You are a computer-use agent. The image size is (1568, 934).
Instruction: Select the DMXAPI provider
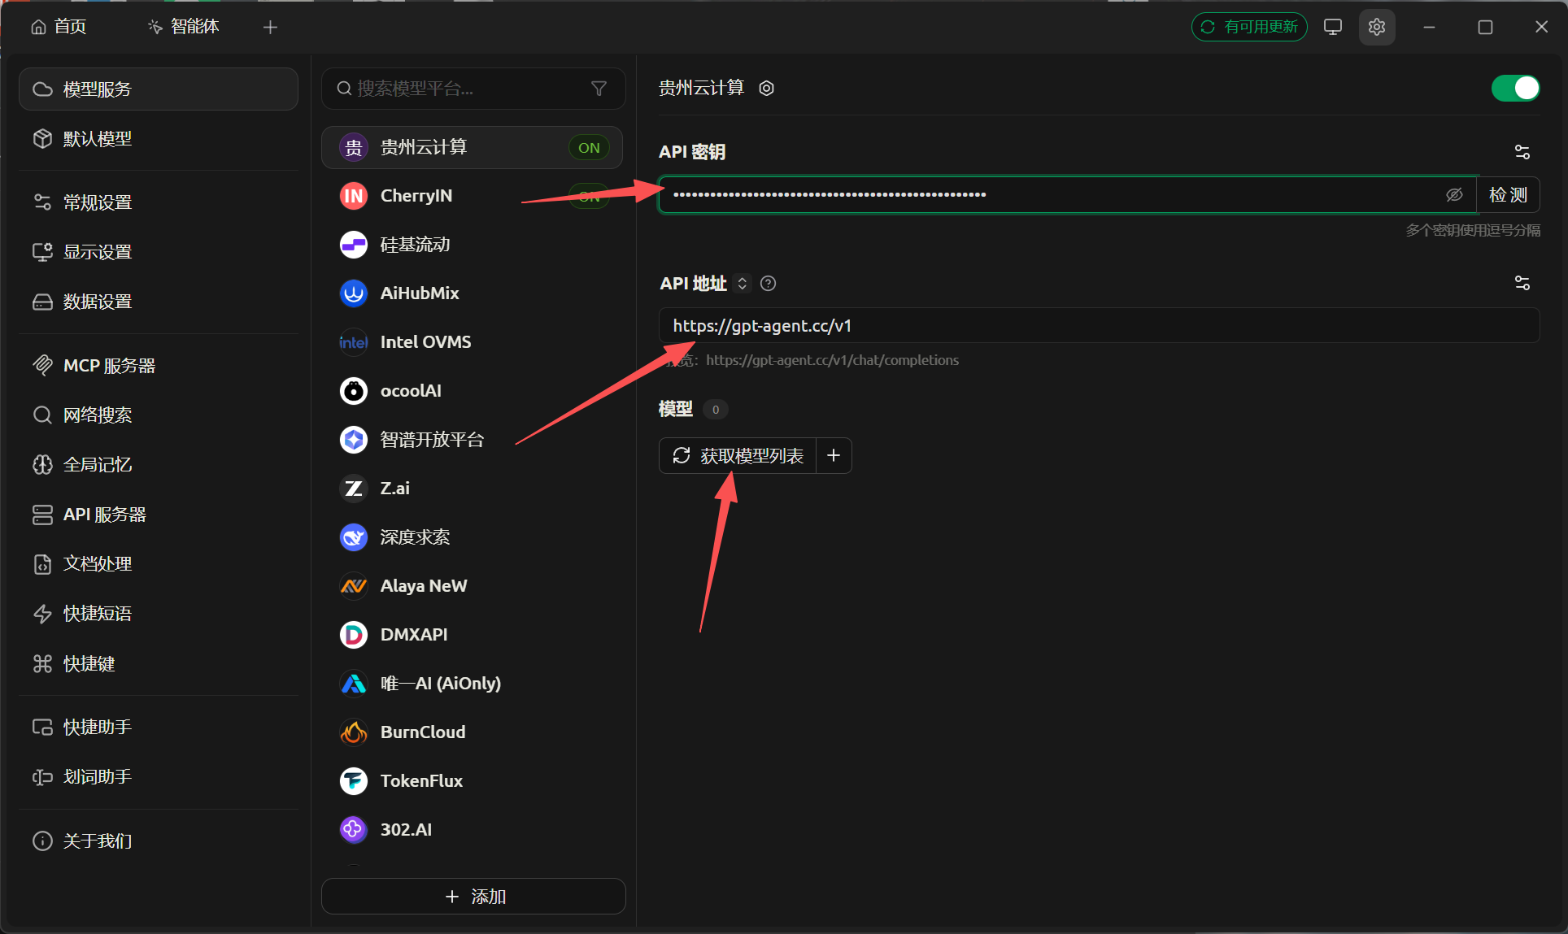click(x=473, y=635)
